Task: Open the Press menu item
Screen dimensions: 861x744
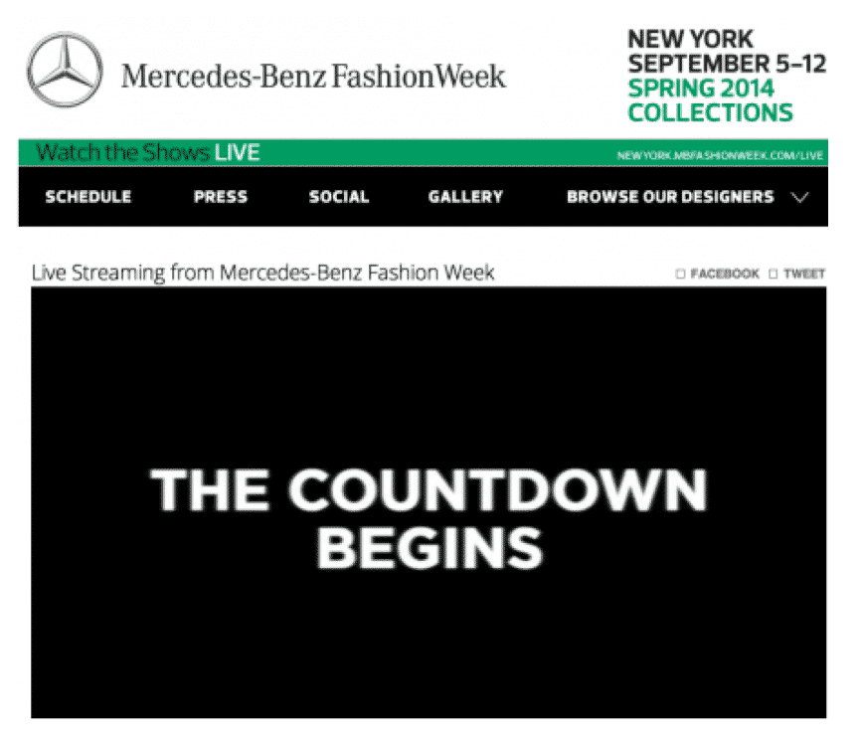Action: [221, 197]
